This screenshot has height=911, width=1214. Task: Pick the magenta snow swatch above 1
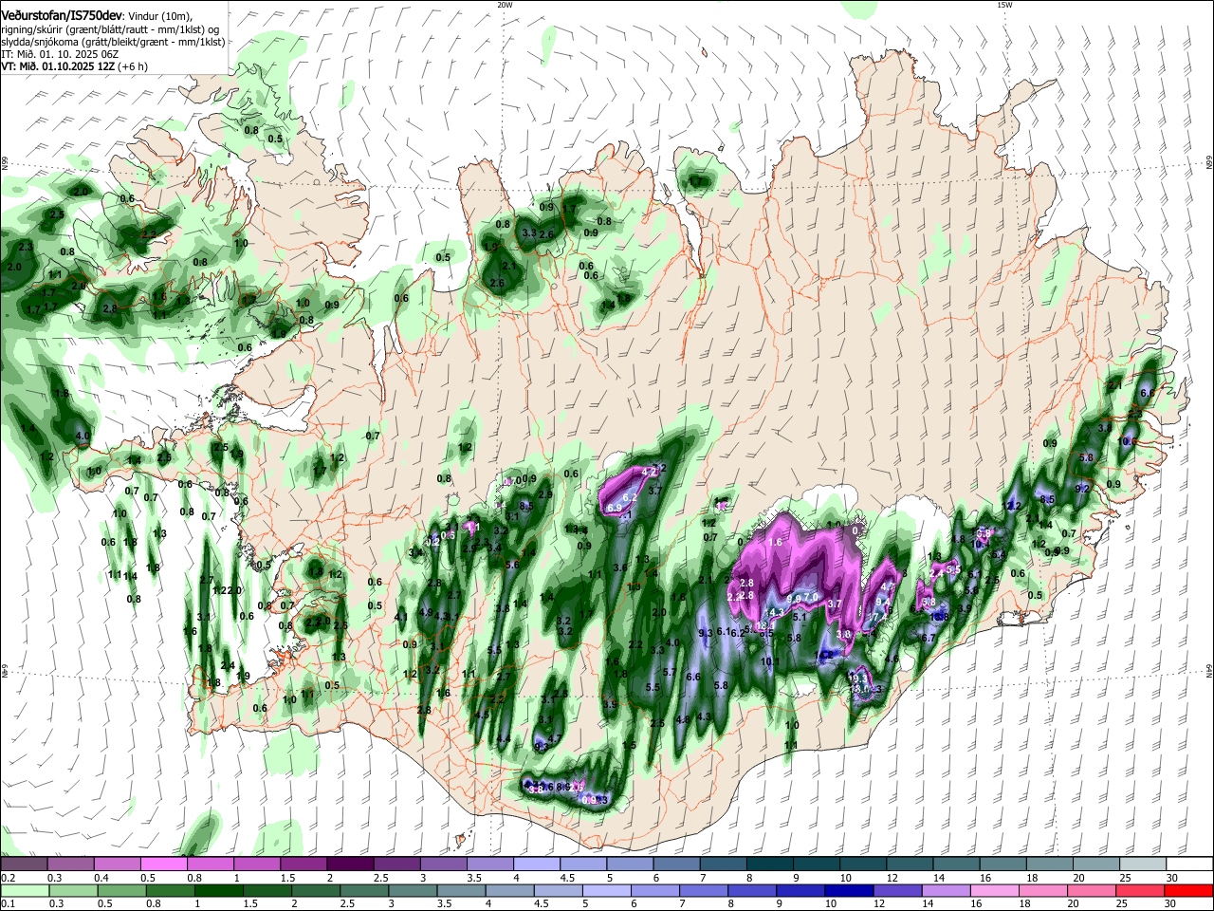coord(256,865)
